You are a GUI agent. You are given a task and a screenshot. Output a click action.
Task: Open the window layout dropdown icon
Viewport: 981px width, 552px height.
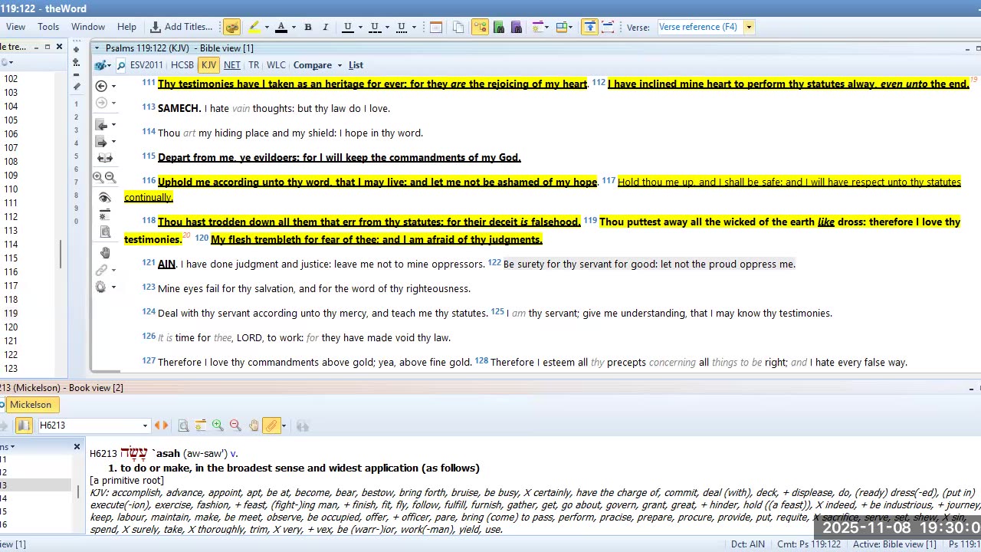[x=564, y=27]
